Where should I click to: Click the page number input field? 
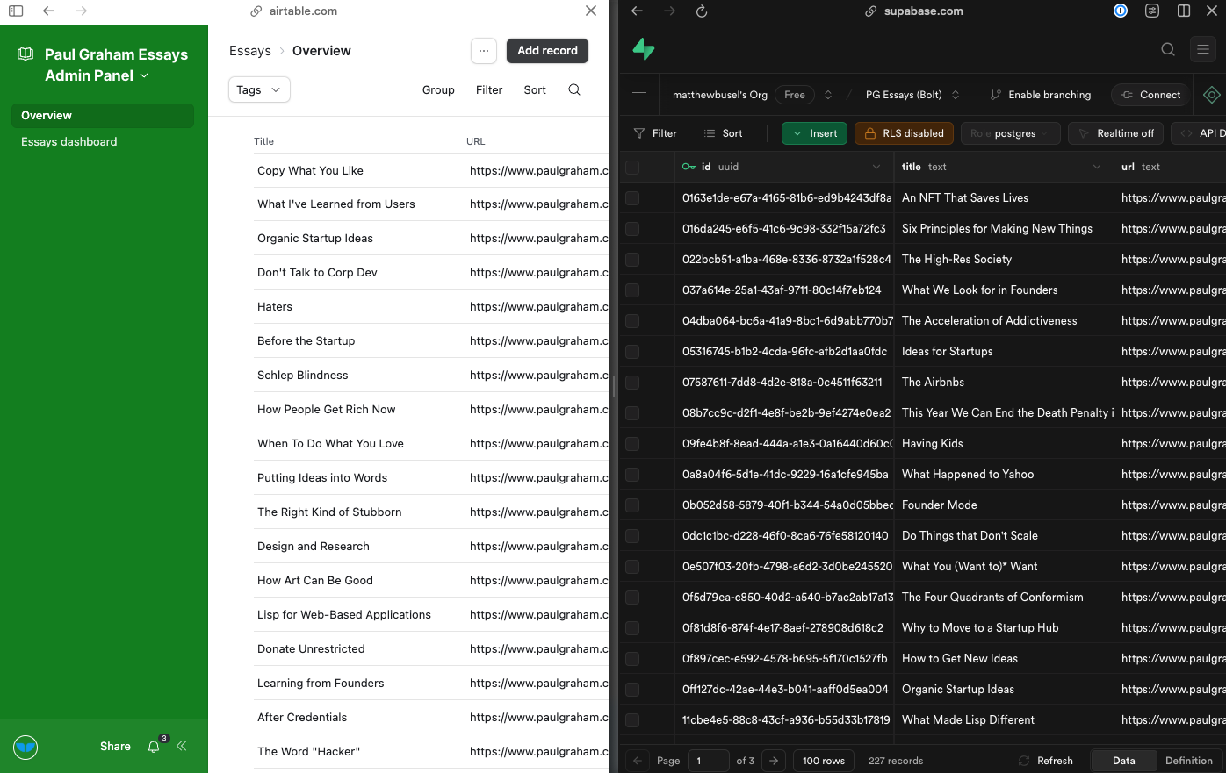708,761
